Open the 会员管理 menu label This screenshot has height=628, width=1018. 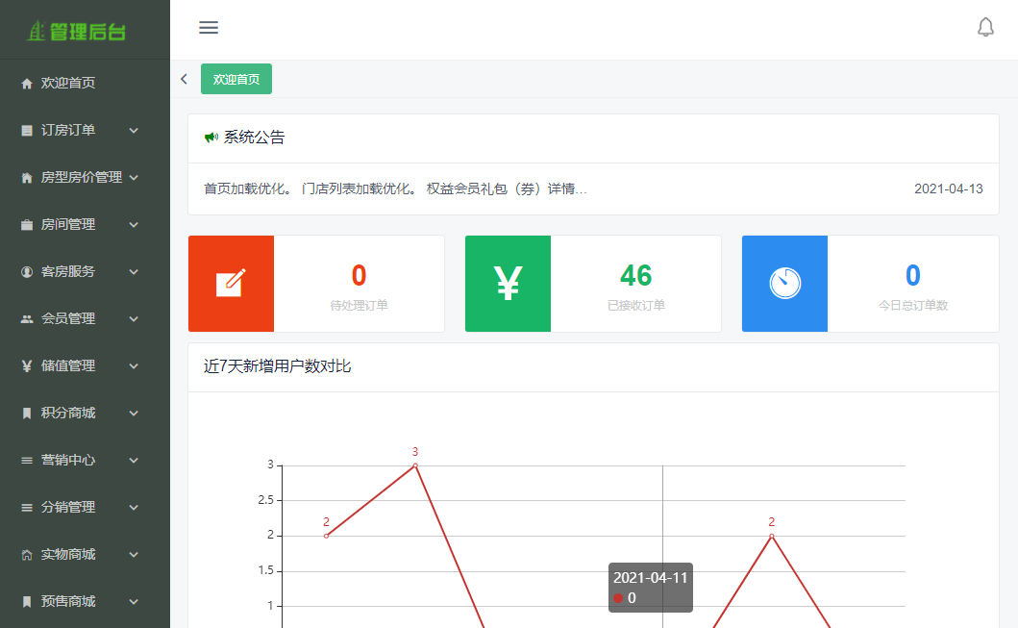(68, 319)
